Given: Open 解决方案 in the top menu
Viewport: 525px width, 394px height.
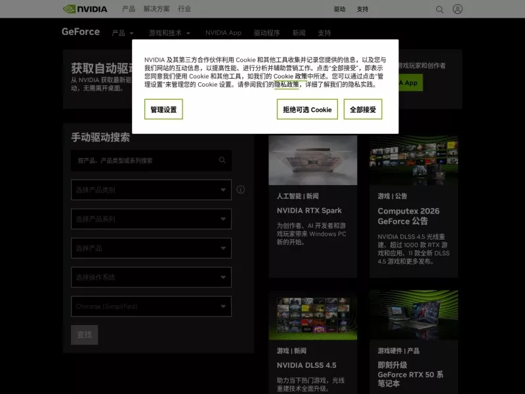Looking at the screenshot, I should point(156,9).
